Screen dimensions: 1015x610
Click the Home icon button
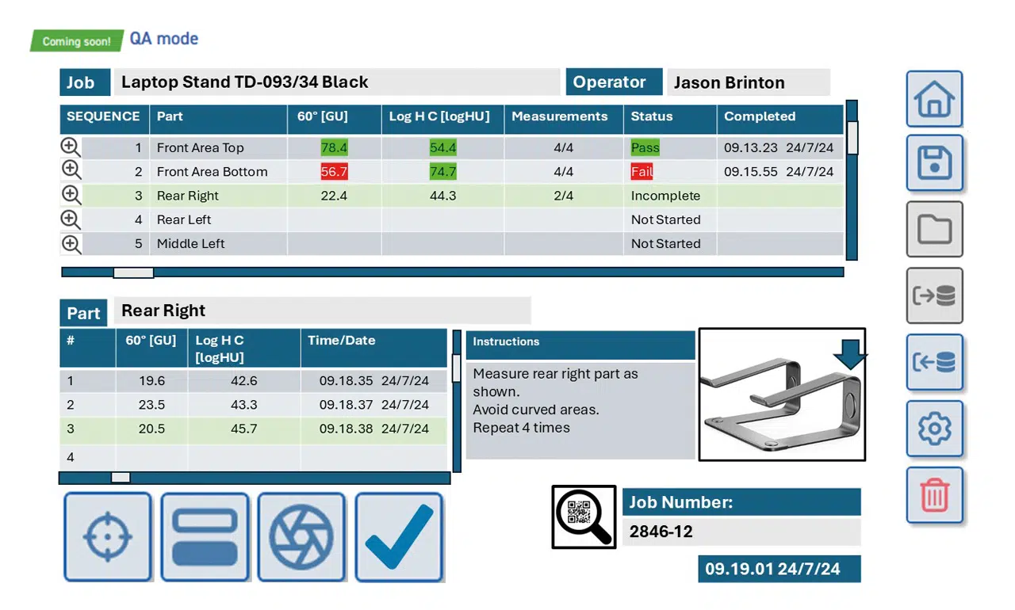tap(934, 99)
